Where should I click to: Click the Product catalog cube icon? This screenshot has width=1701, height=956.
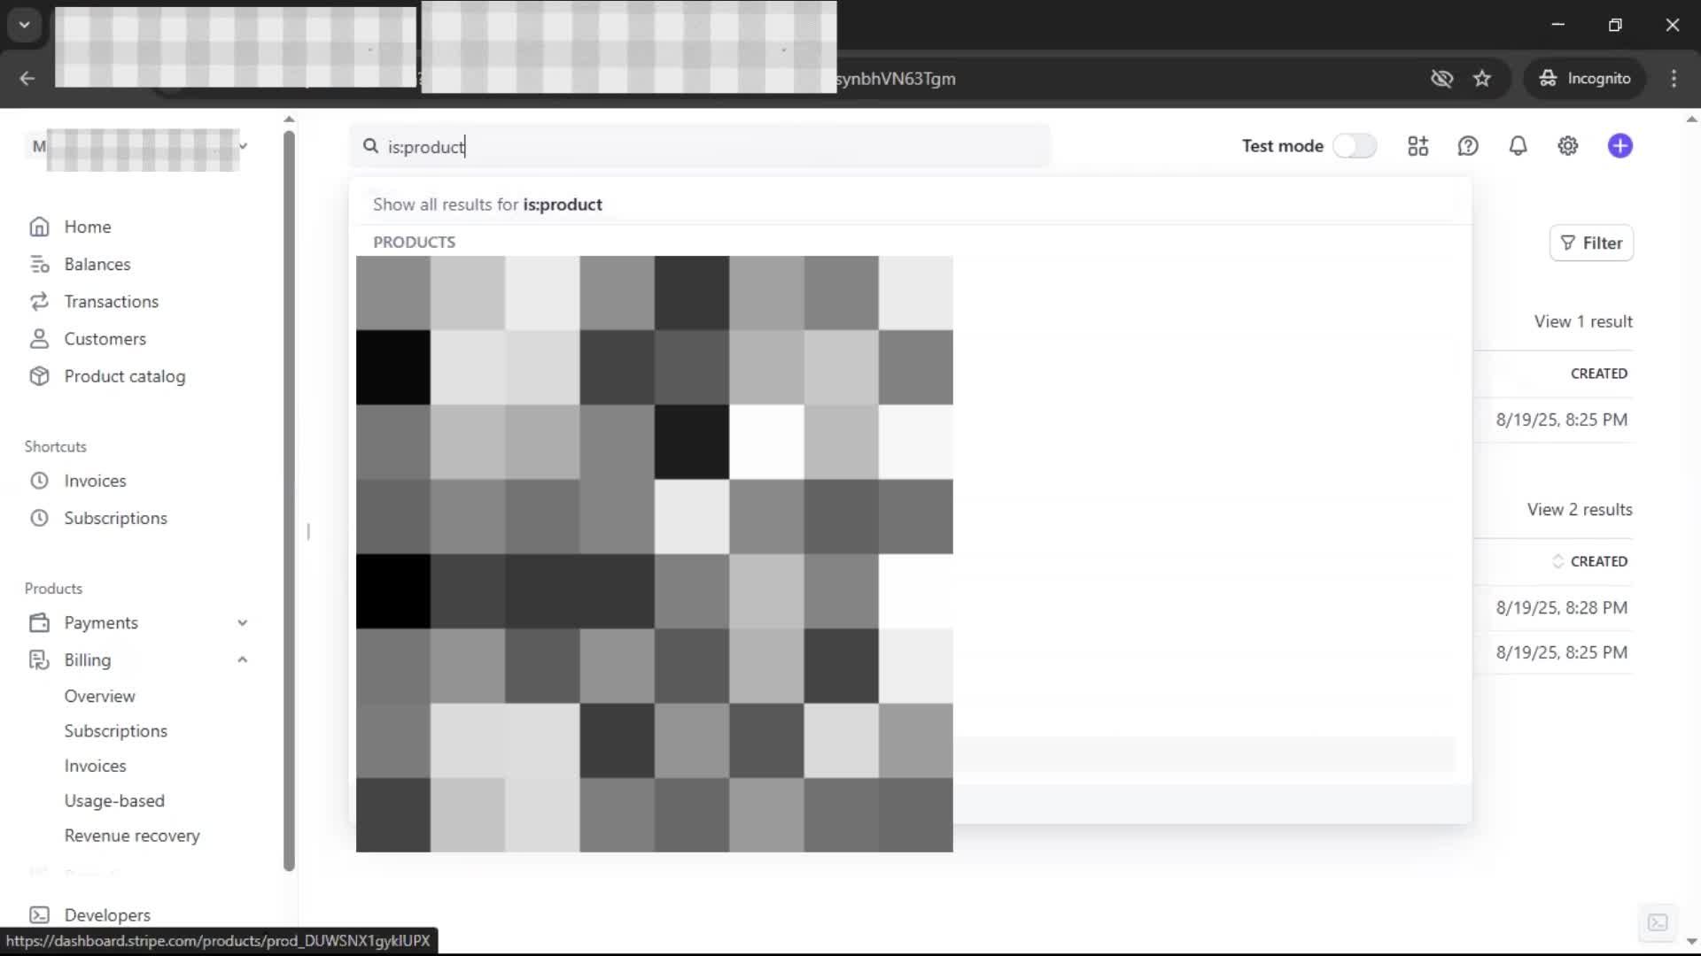(x=39, y=376)
